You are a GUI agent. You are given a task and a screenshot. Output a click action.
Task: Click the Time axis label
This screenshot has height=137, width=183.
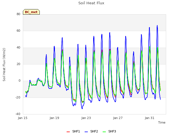pyautogui.click(x=162, y=122)
